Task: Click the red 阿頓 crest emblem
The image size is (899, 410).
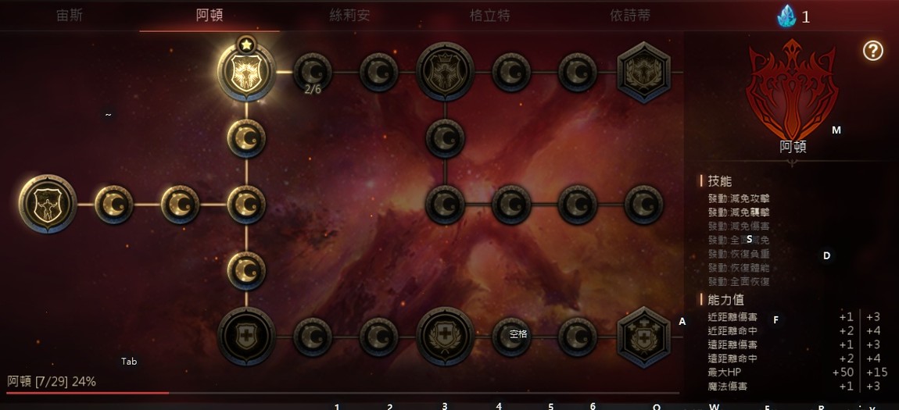Action: pyautogui.click(x=792, y=89)
